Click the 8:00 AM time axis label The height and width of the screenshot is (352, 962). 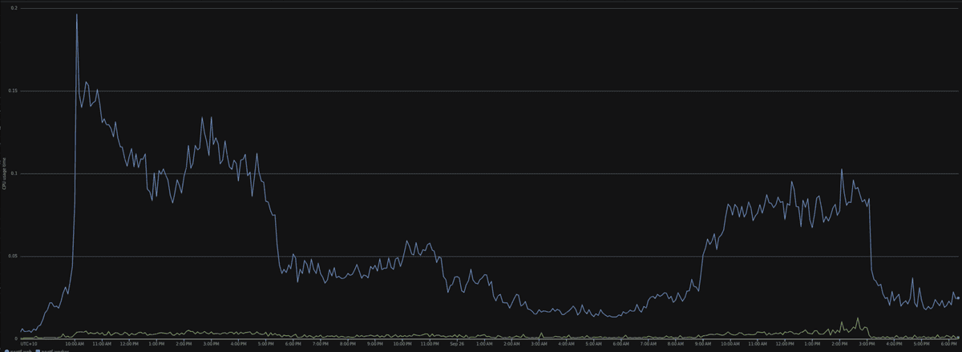pos(675,343)
